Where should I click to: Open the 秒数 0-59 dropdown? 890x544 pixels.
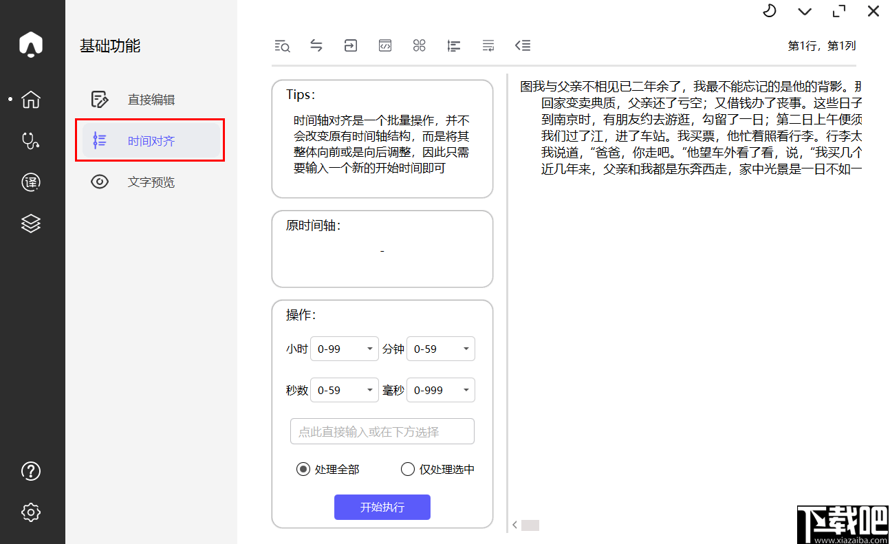point(345,390)
